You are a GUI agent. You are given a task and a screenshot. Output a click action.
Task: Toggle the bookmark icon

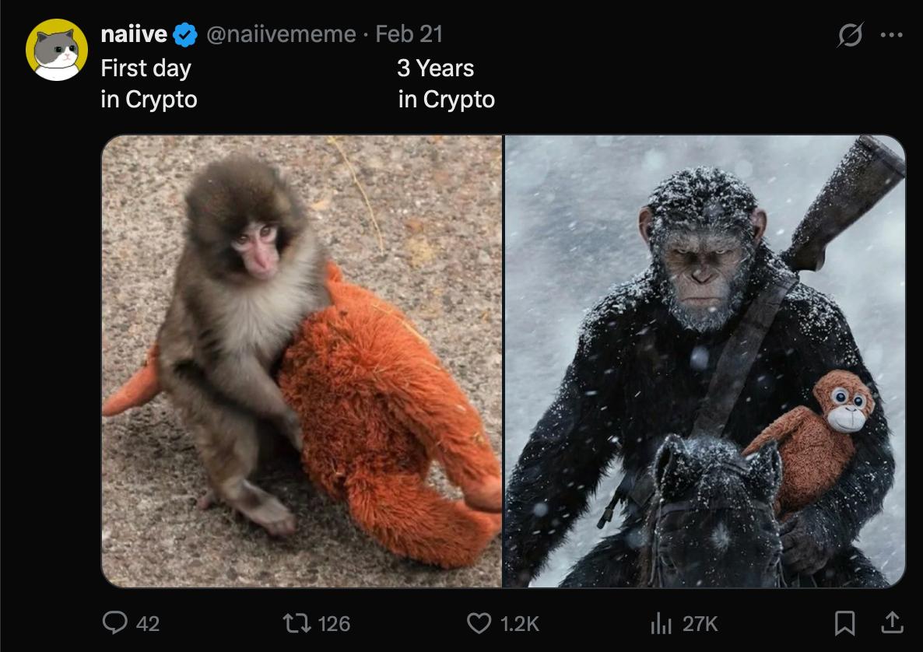844,622
